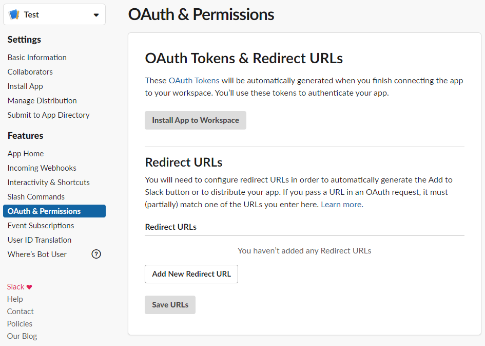Screen dimensions: 485x346
Task: Open the Collaborators page
Action: pos(30,71)
